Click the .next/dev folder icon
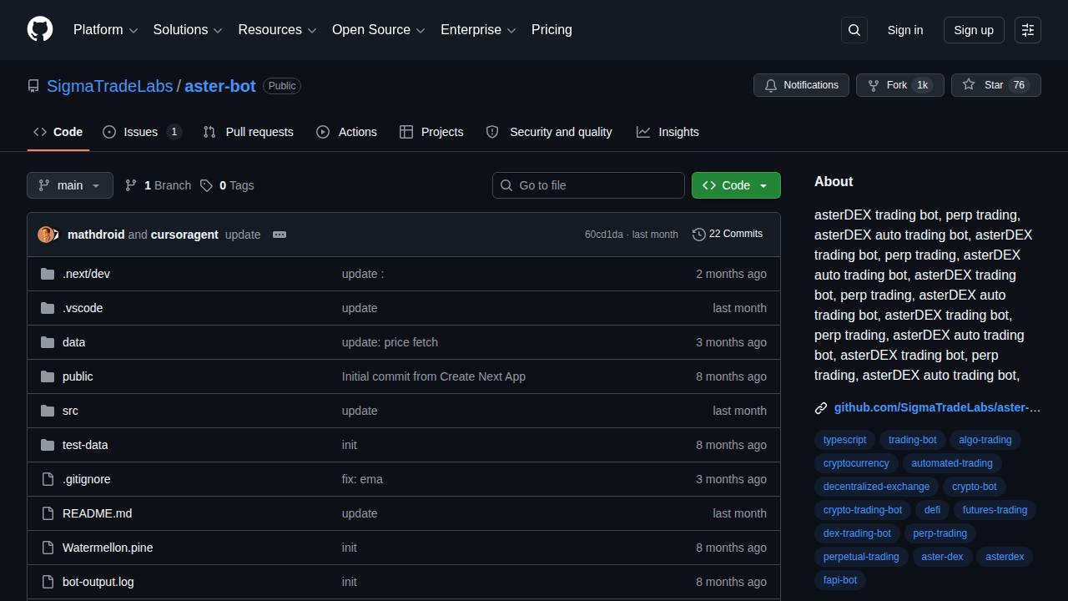 point(48,274)
